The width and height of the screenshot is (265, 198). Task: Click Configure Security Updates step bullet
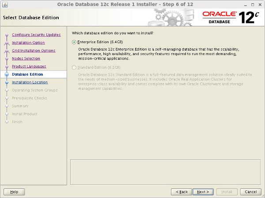tap(7, 35)
